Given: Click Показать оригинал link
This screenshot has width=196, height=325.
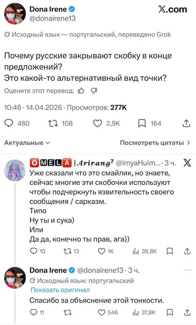Looking at the screenshot, I should pyautogui.click(x=60, y=290).
